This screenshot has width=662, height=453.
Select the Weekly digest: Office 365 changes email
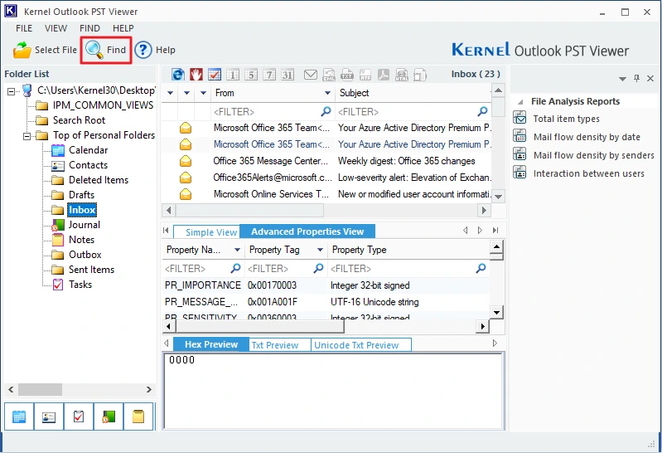pyautogui.click(x=326, y=161)
